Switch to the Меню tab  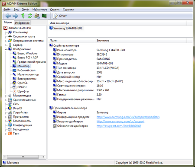8,22
